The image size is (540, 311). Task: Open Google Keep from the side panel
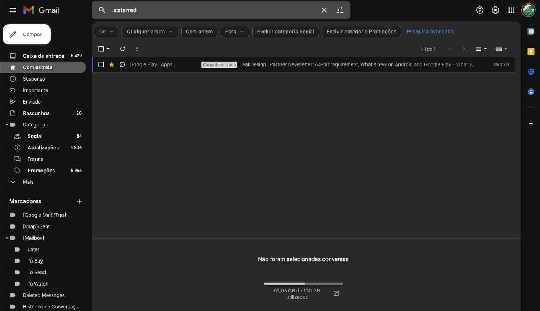click(x=531, y=52)
